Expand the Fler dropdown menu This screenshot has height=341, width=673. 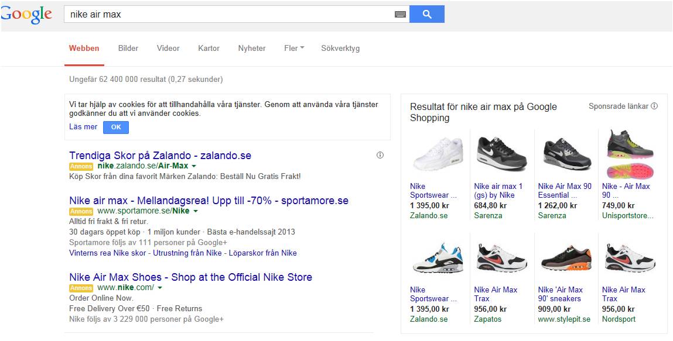[x=294, y=49]
